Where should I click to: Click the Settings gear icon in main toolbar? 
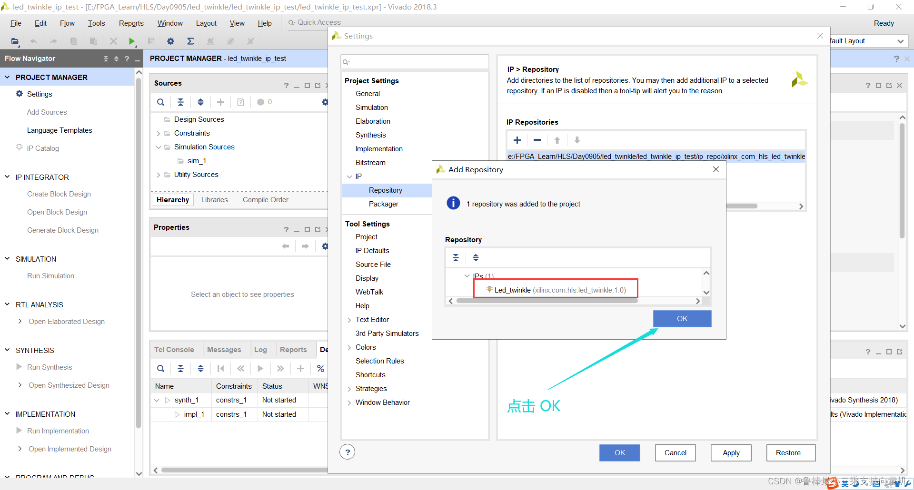(170, 41)
